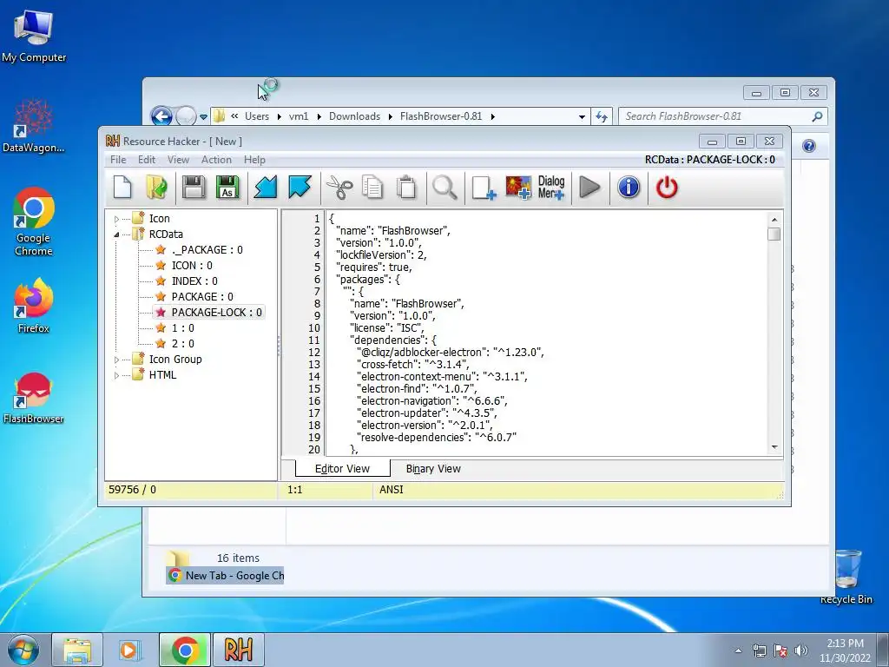Select the ._PACKAGE : 0 resource
This screenshot has height=667, width=889.
[x=207, y=250]
